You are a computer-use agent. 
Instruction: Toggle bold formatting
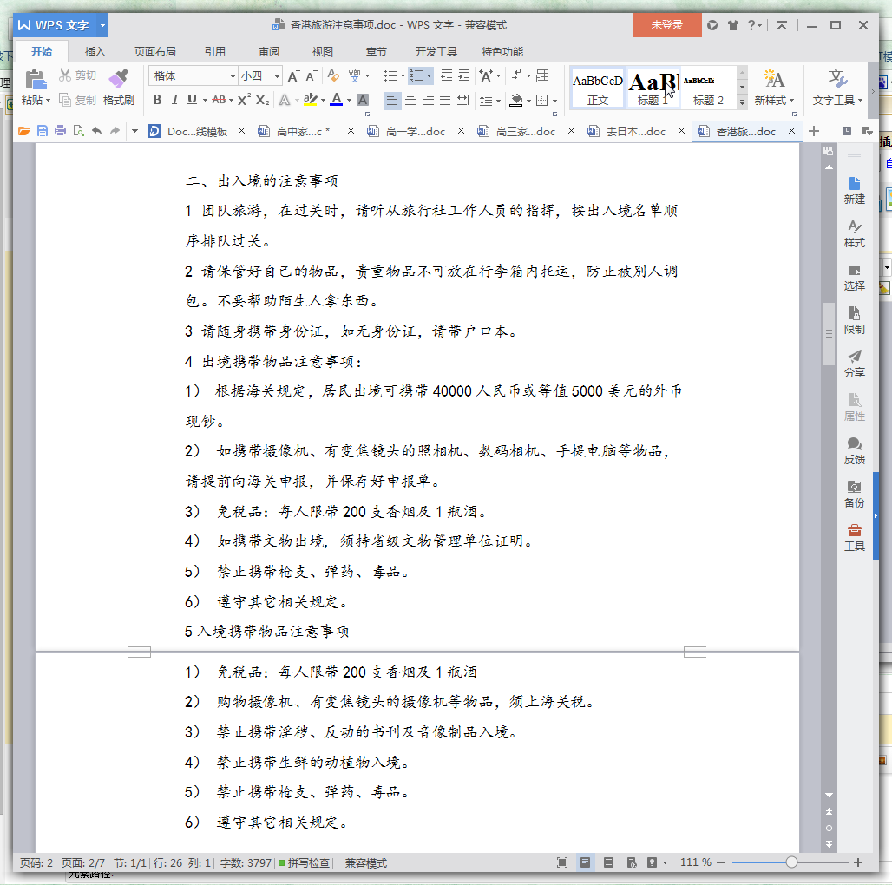pyautogui.click(x=157, y=100)
